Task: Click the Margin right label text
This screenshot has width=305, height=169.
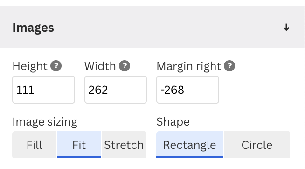Action: [189, 66]
